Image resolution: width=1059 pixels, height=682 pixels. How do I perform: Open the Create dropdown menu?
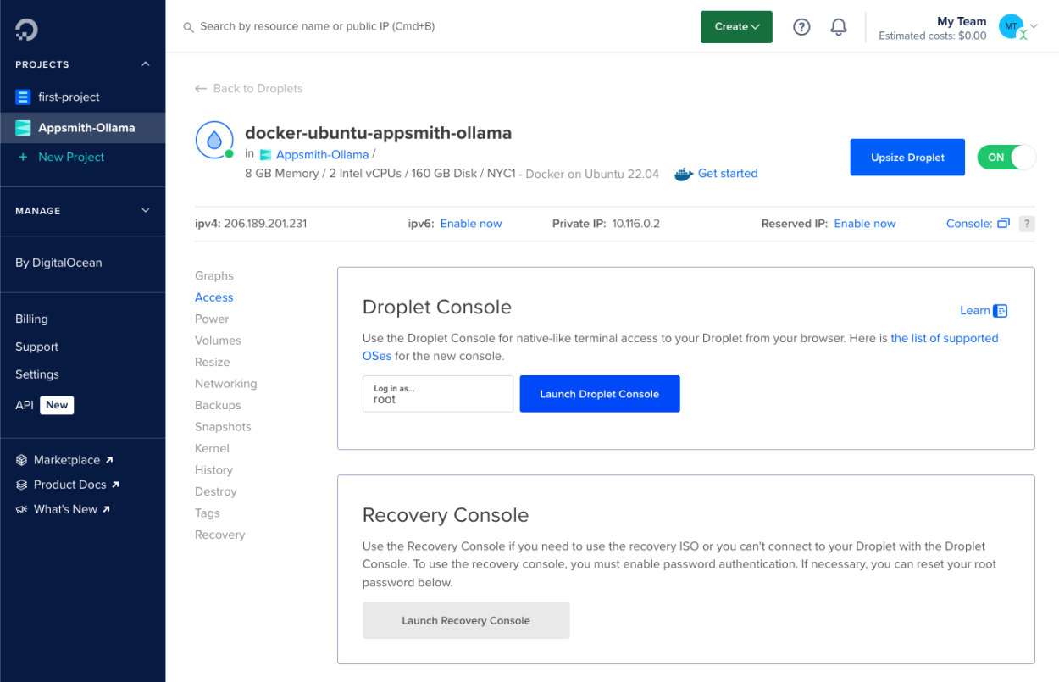point(736,27)
